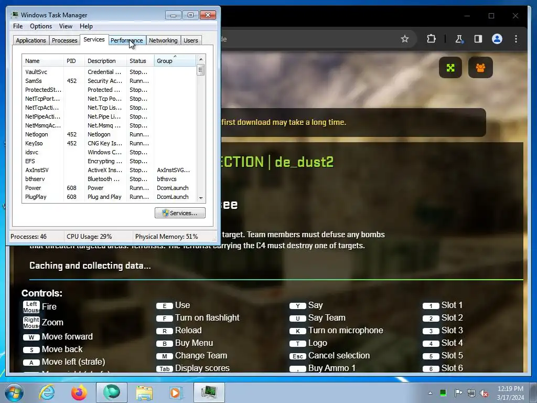Image resolution: width=537 pixels, height=403 pixels.
Task: Sort services by the PID column header
Action: point(74,61)
